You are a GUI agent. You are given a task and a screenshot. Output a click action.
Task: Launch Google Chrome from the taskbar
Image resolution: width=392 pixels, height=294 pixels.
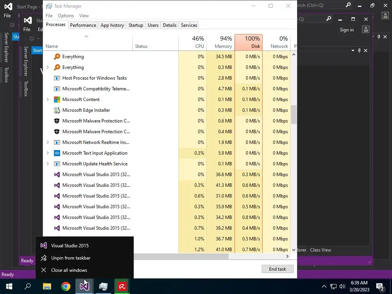pyautogui.click(x=66, y=286)
